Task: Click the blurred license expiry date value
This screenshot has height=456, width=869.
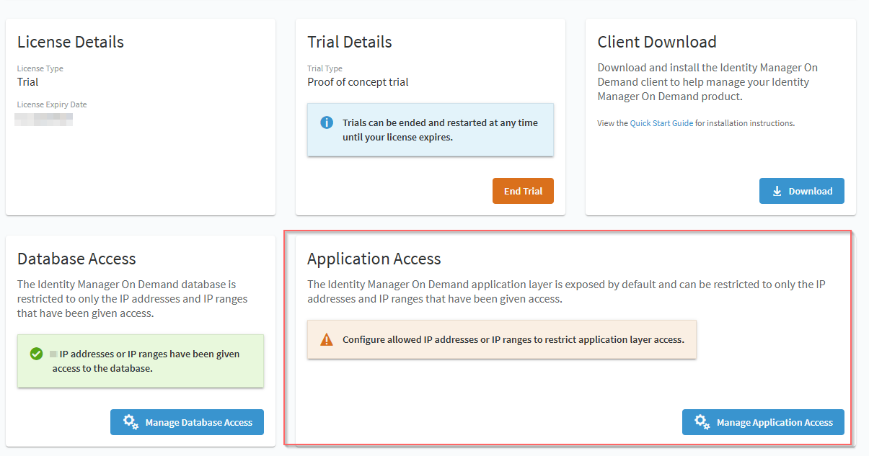Action: (44, 119)
